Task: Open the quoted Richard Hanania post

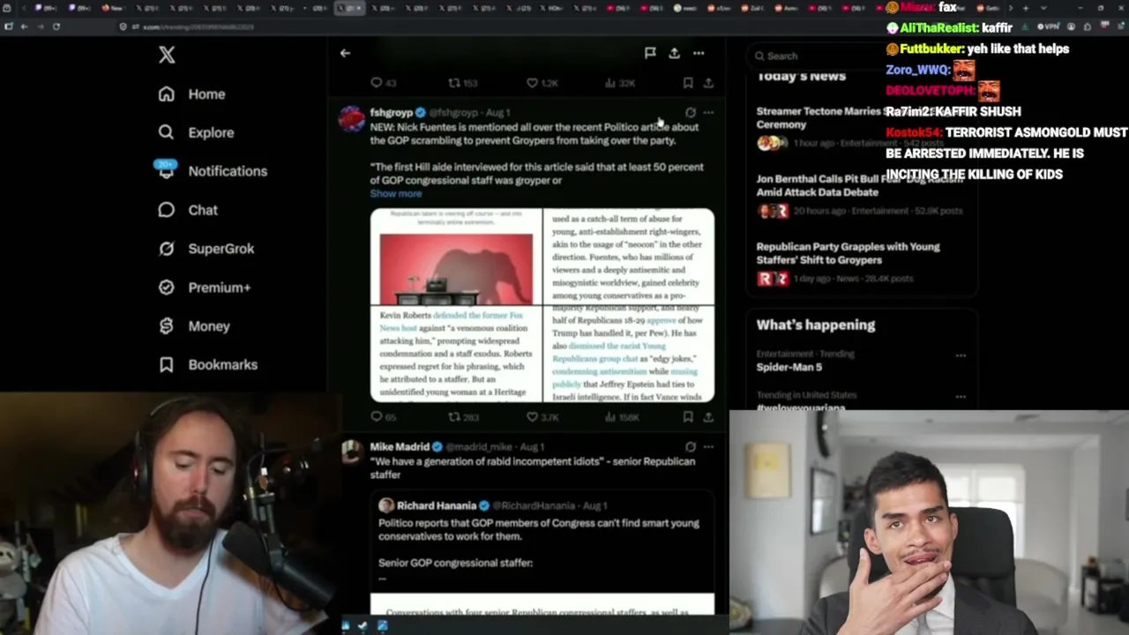Action: pos(542,553)
